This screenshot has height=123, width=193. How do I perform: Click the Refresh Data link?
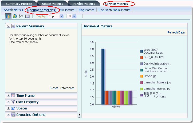pyautogui.click(x=176, y=32)
